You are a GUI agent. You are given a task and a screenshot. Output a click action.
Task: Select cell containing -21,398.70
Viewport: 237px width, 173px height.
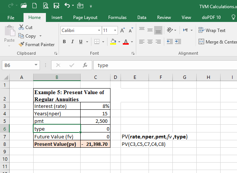pos(96,144)
